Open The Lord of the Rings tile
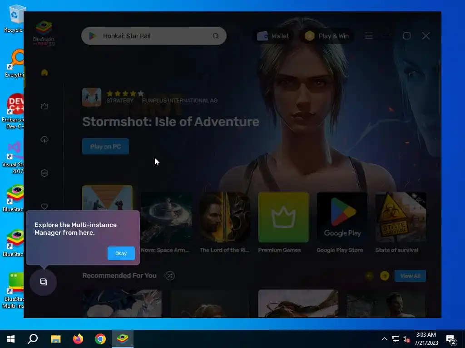This screenshot has width=465, height=348. coord(224,222)
